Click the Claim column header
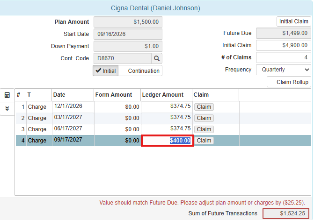Viewport: 314px width, 220px height. [215, 95]
